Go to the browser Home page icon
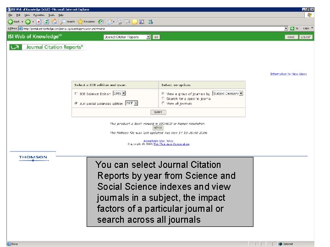The width and height of the screenshot is (330, 247). 54,21
